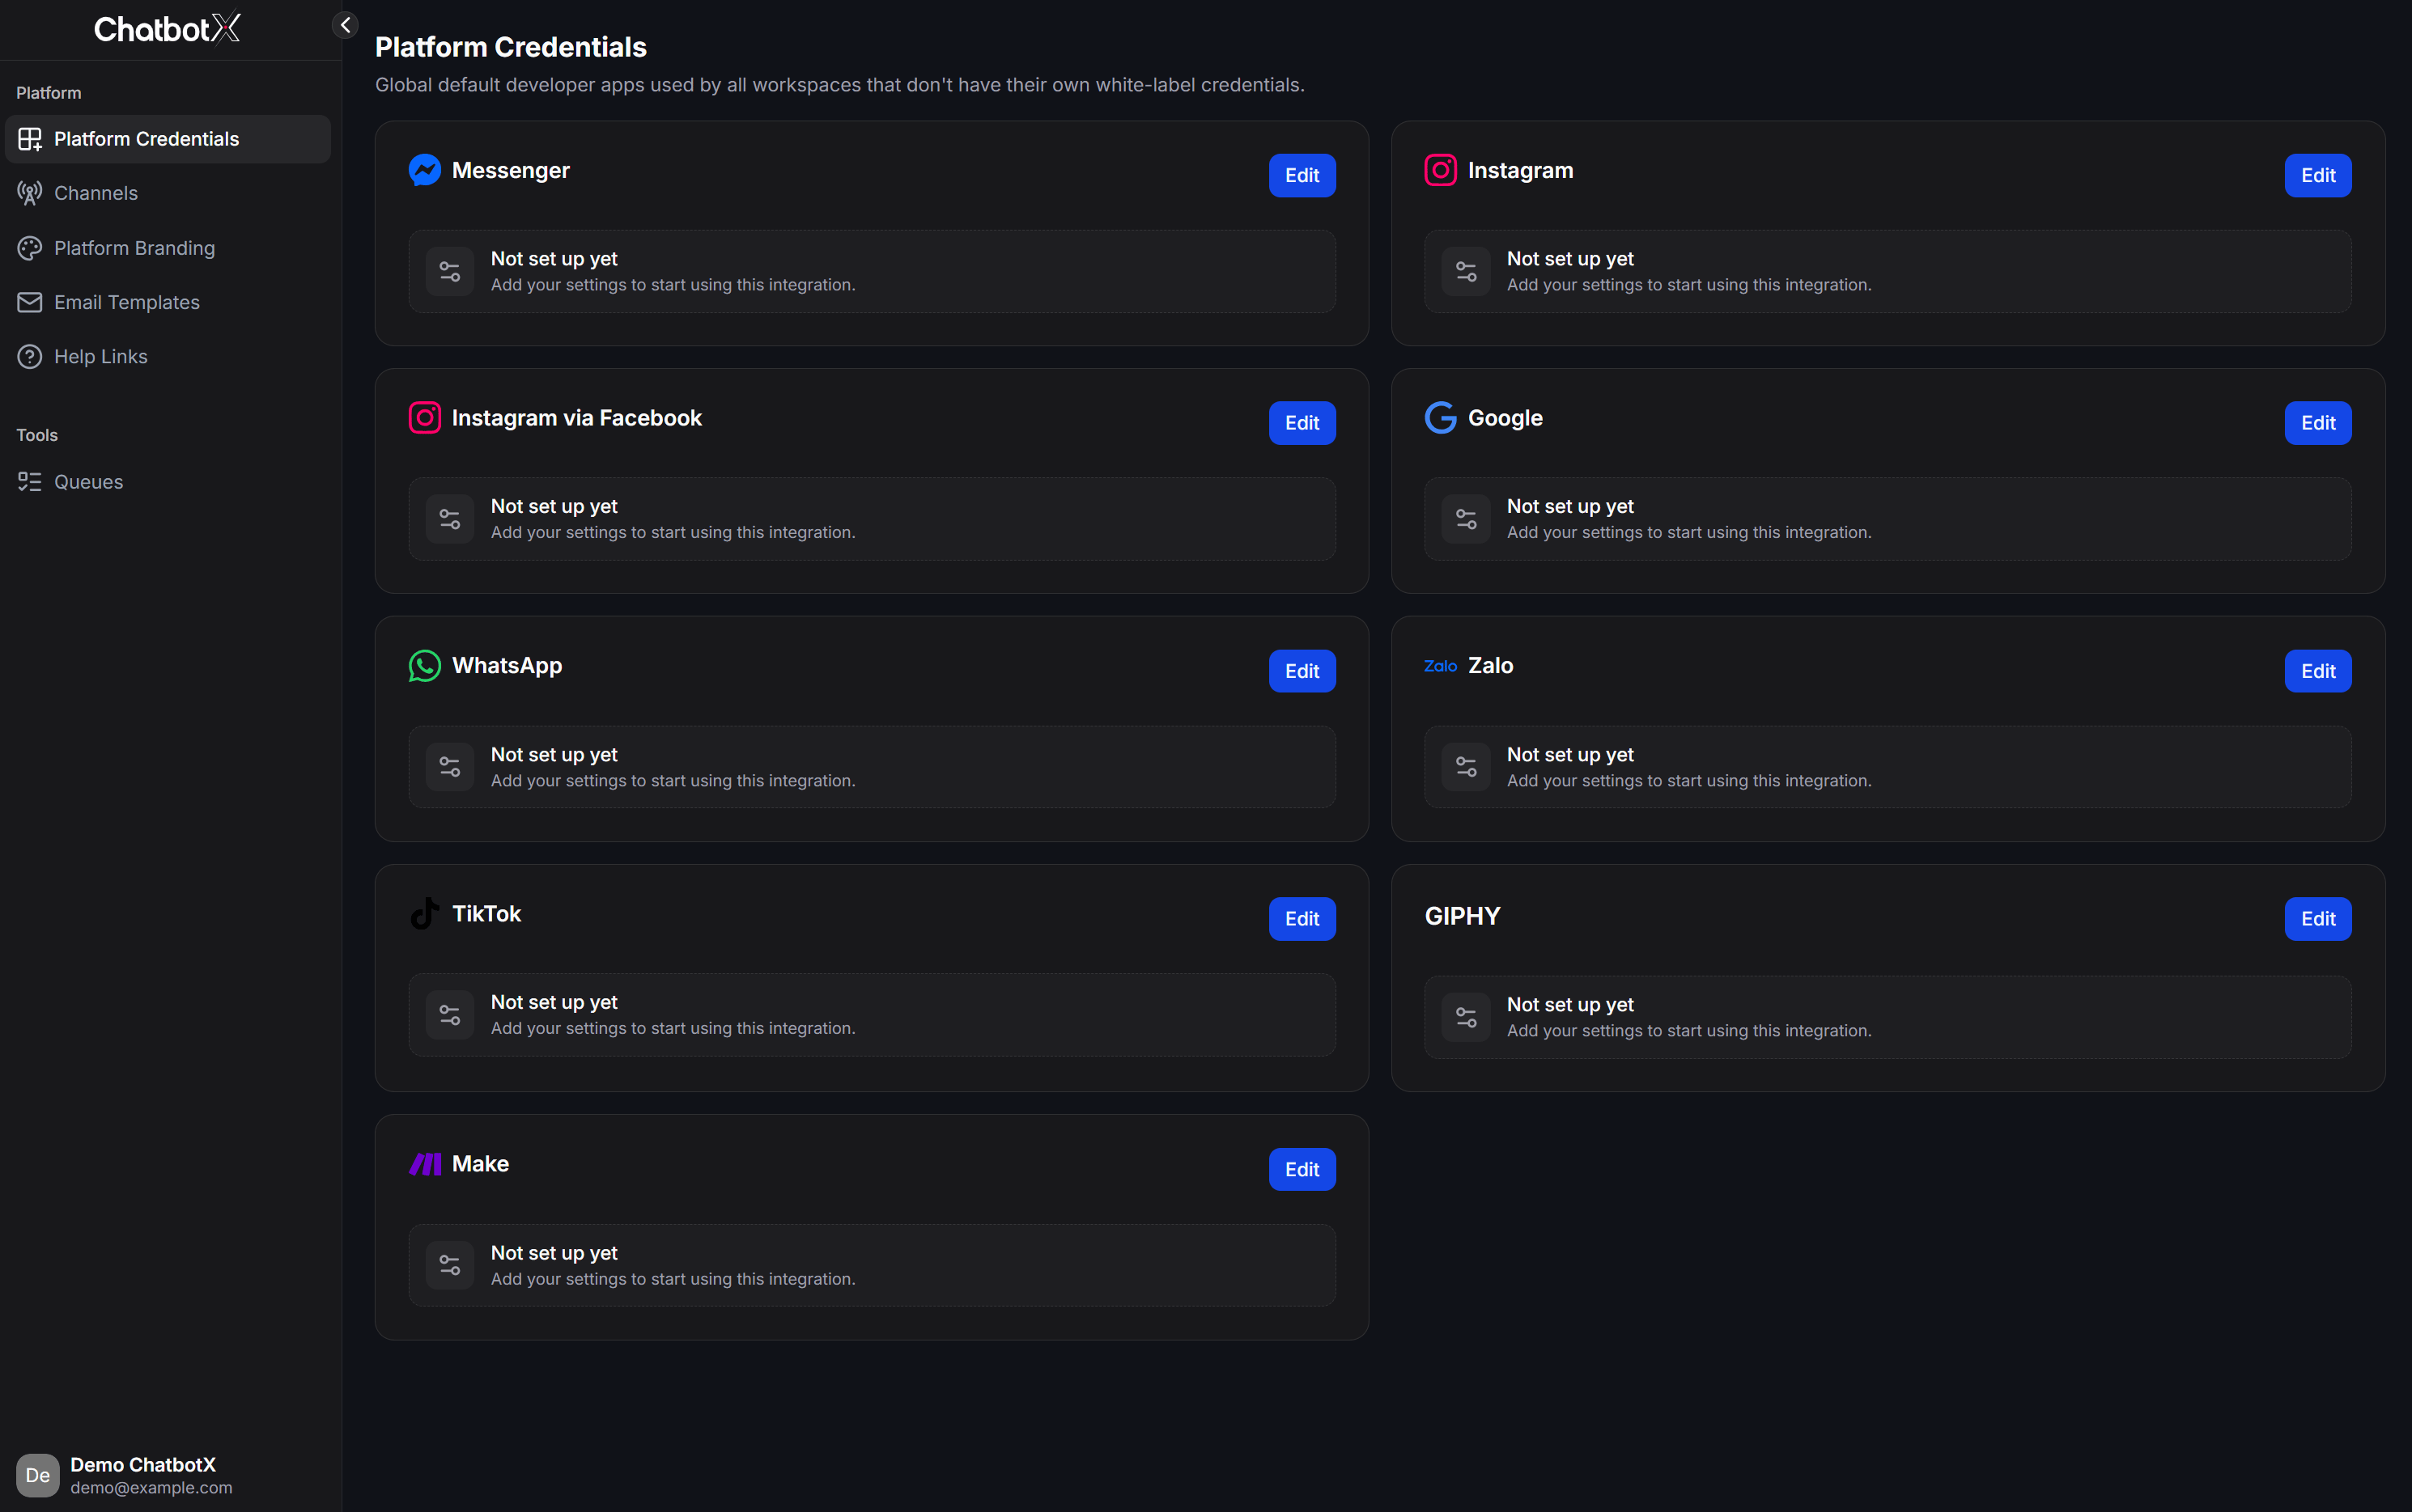
Task: Click the ChatbotX logo
Action: coord(168,28)
